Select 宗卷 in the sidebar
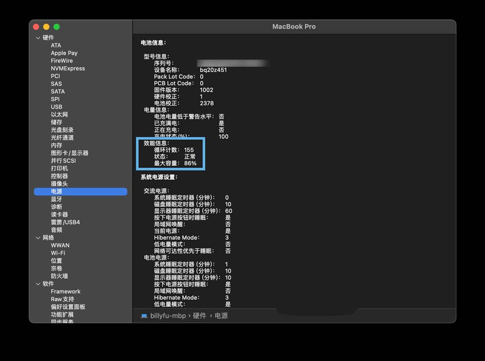This screenshot has width=485, height=361. pos(57,268)
